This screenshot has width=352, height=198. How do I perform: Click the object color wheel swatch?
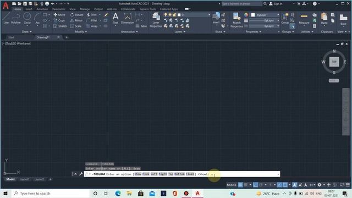[246, 15]
